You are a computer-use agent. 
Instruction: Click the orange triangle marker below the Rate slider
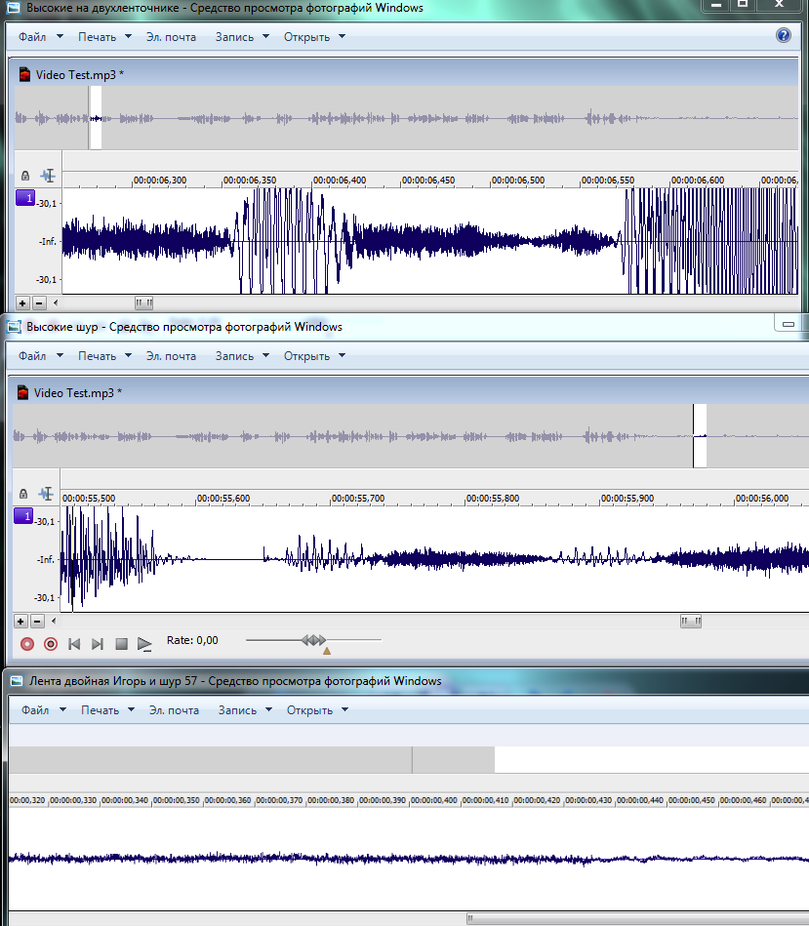click(x=327, y=651)
